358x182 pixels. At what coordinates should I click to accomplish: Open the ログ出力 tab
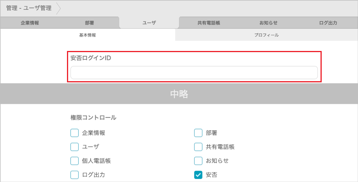pyautogui.click(x=328, y=23)
